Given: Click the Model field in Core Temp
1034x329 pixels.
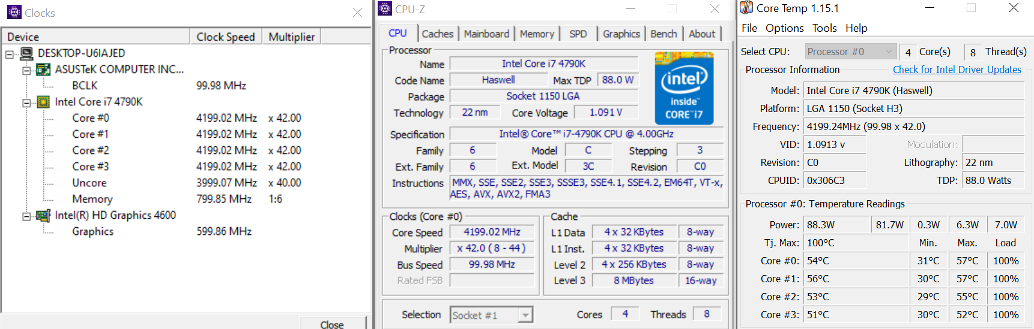Looking at the screenshot, I should (x=914, y=90).
